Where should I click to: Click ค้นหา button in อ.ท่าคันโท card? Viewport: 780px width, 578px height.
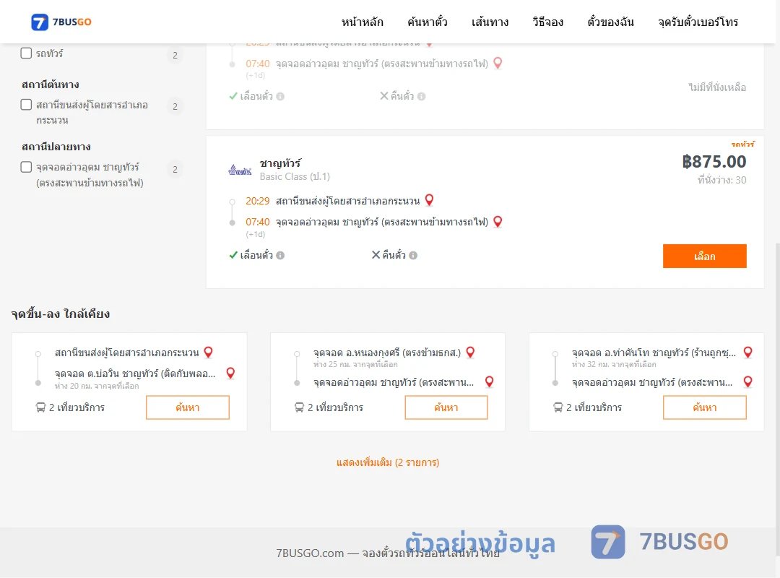pos(704,407)
